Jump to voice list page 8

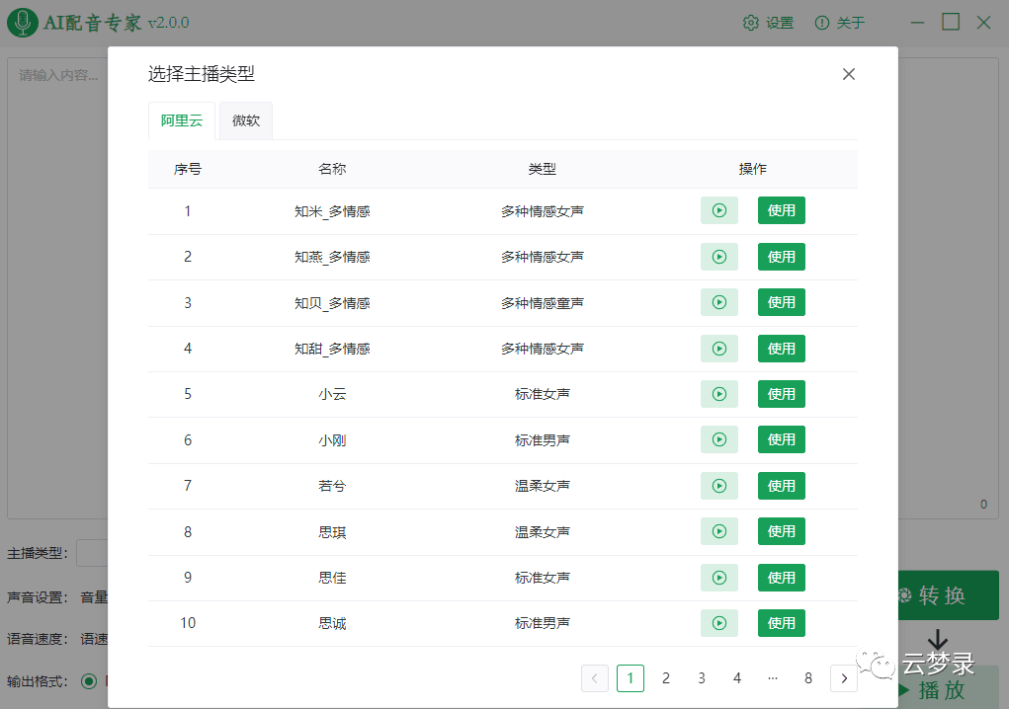coord(808,678)
